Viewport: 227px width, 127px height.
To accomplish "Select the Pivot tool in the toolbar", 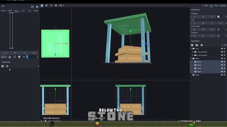I will click(x=56, y=6).
